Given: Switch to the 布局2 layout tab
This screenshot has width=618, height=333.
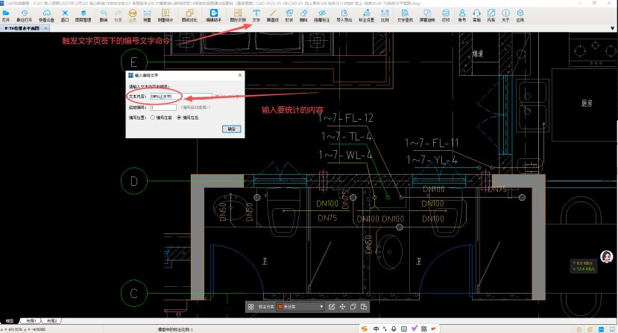Looking at the screenshot, I should click(x=51, y=321).
